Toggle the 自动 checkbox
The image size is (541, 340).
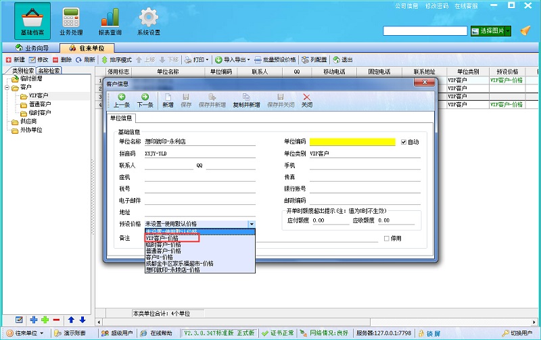click(x=404, y=142)
